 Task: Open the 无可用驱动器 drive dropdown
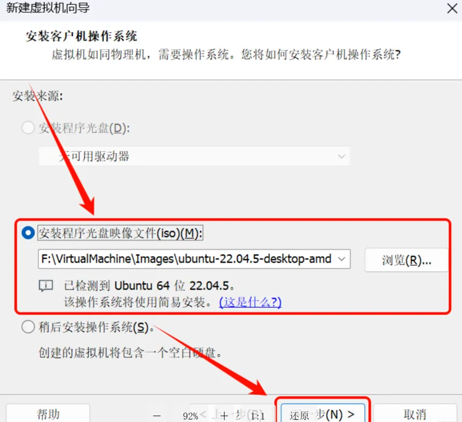pos(194,156)
